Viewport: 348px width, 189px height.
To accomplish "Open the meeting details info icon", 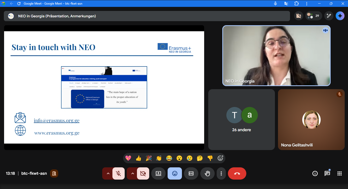I will pos(315,173).
